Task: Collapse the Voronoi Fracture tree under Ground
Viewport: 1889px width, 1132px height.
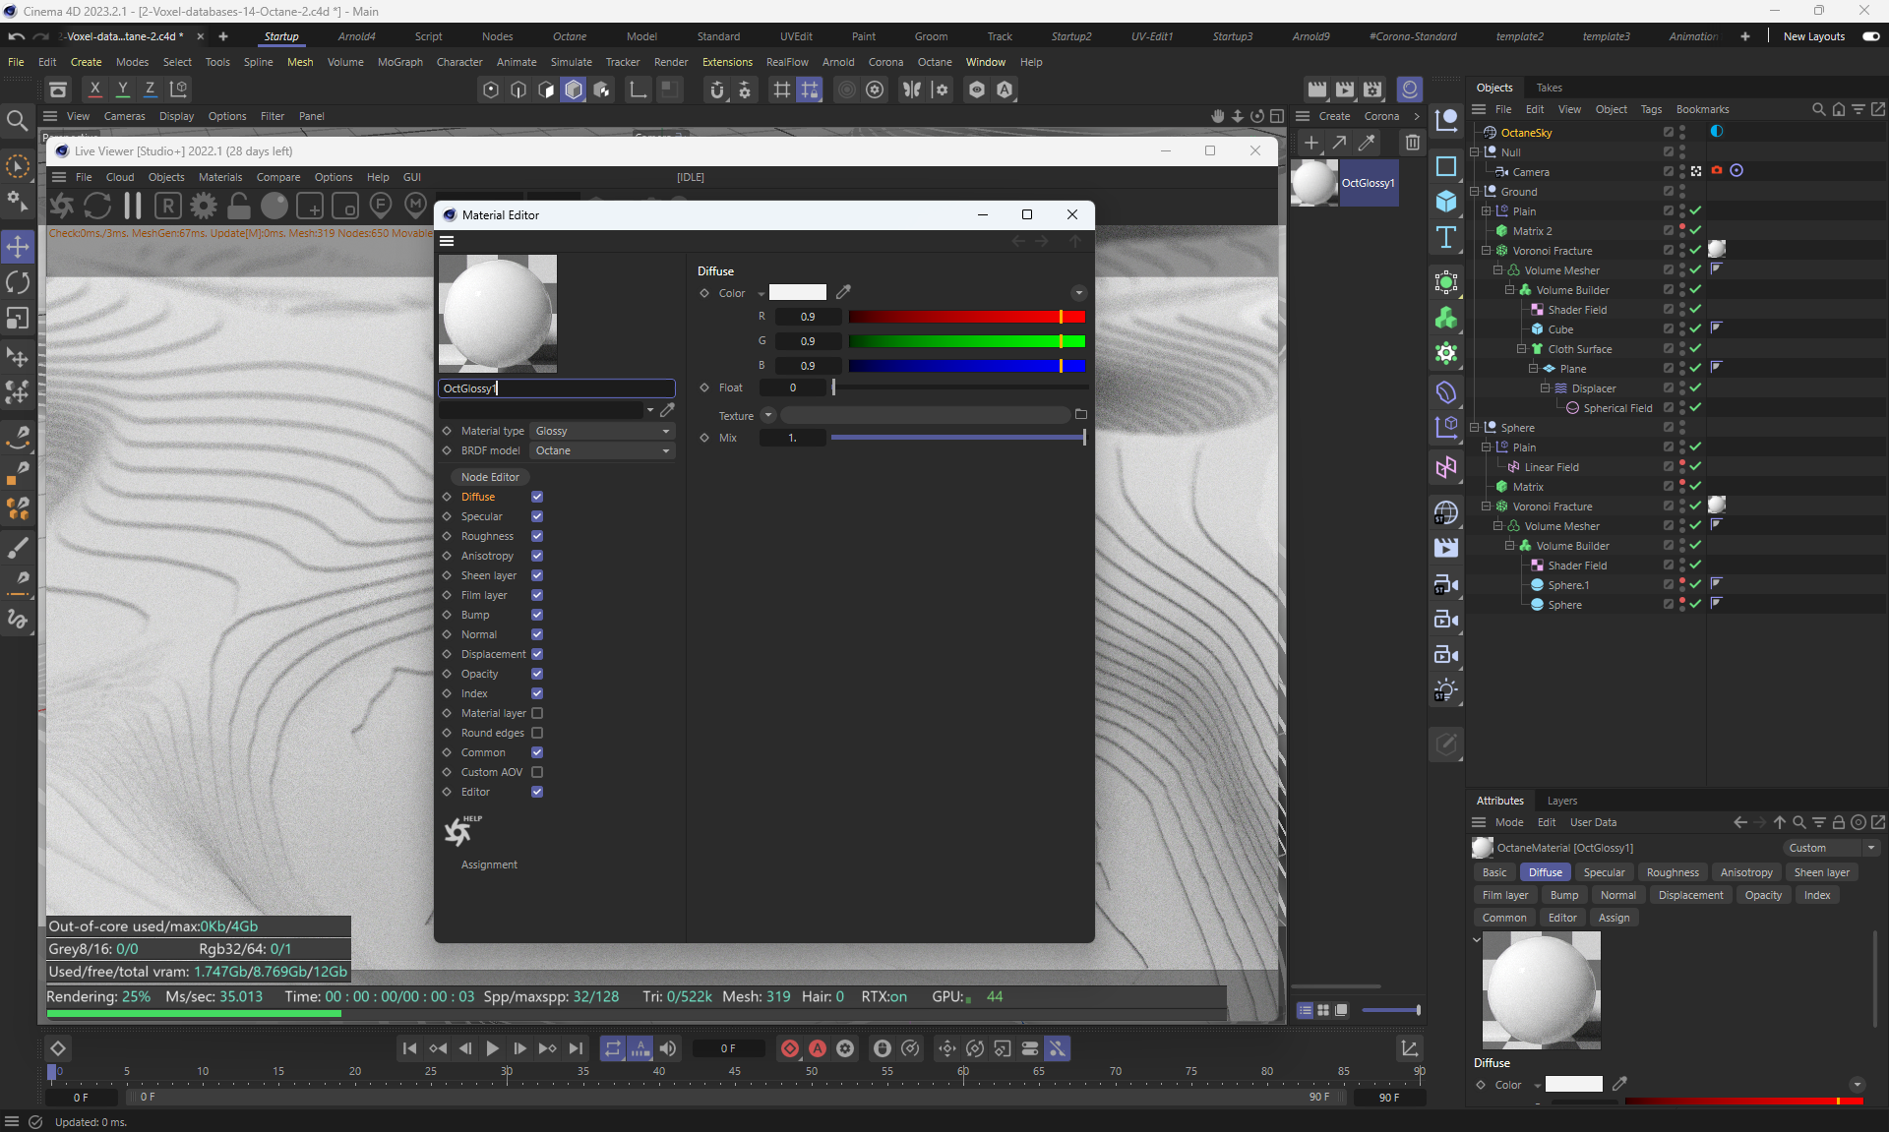Action: pyautogui.click(x=1486, y=251)
